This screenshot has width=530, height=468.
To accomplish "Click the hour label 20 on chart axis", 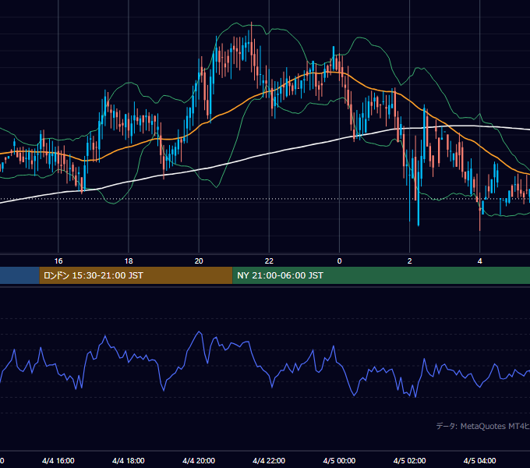I will coord(199,261).
